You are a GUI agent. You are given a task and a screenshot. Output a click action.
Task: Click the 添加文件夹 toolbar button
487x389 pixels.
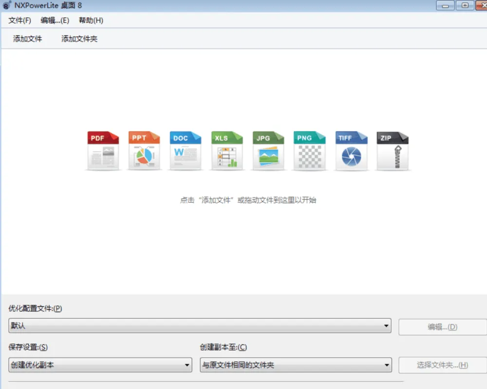pos(78,39)
